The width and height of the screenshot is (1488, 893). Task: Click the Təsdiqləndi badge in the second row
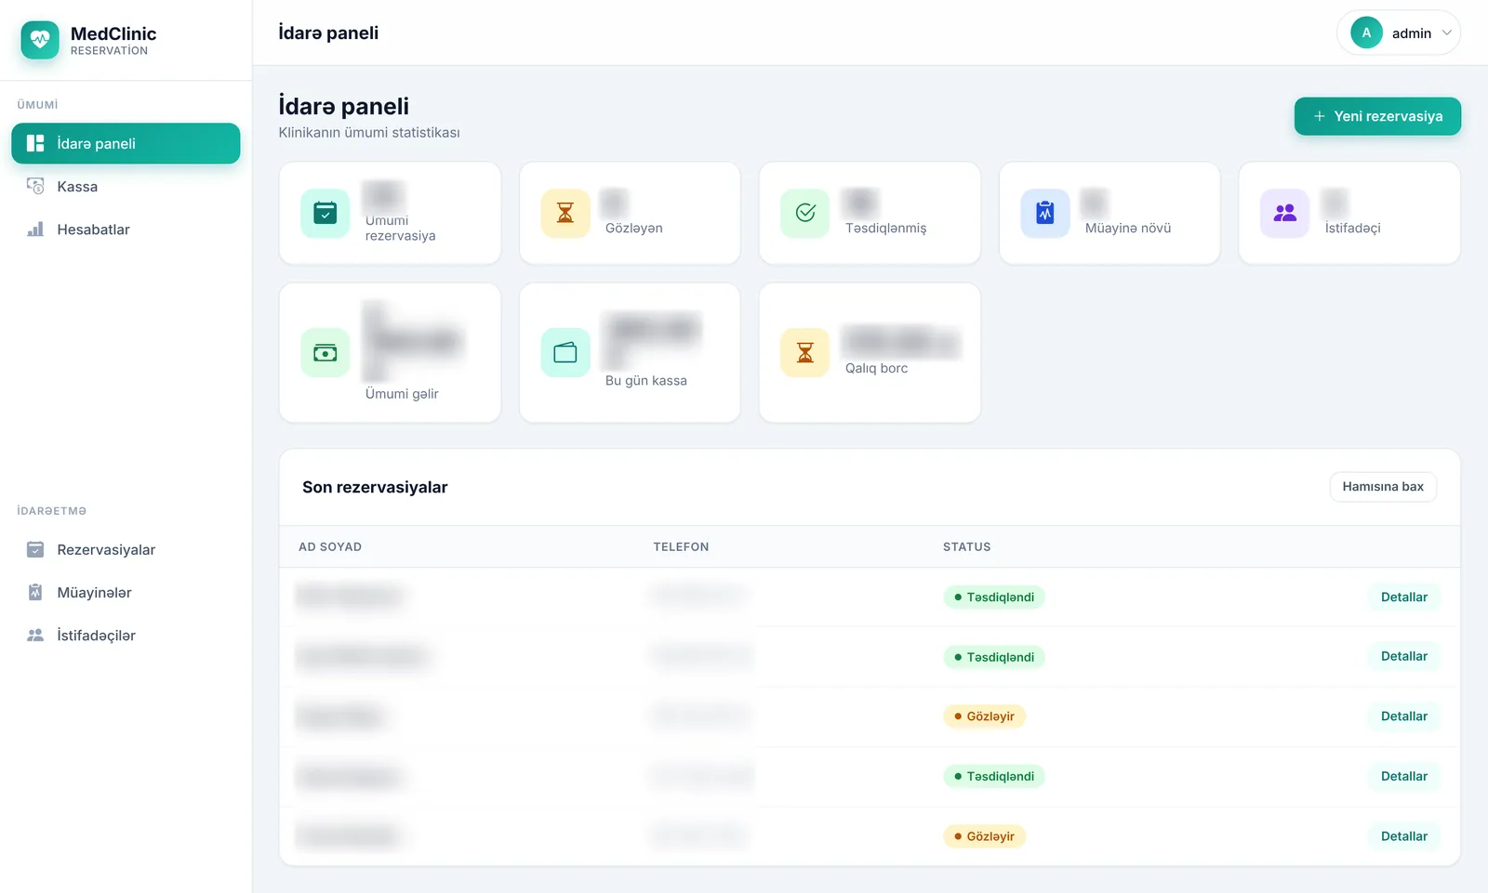pos(994,657)
